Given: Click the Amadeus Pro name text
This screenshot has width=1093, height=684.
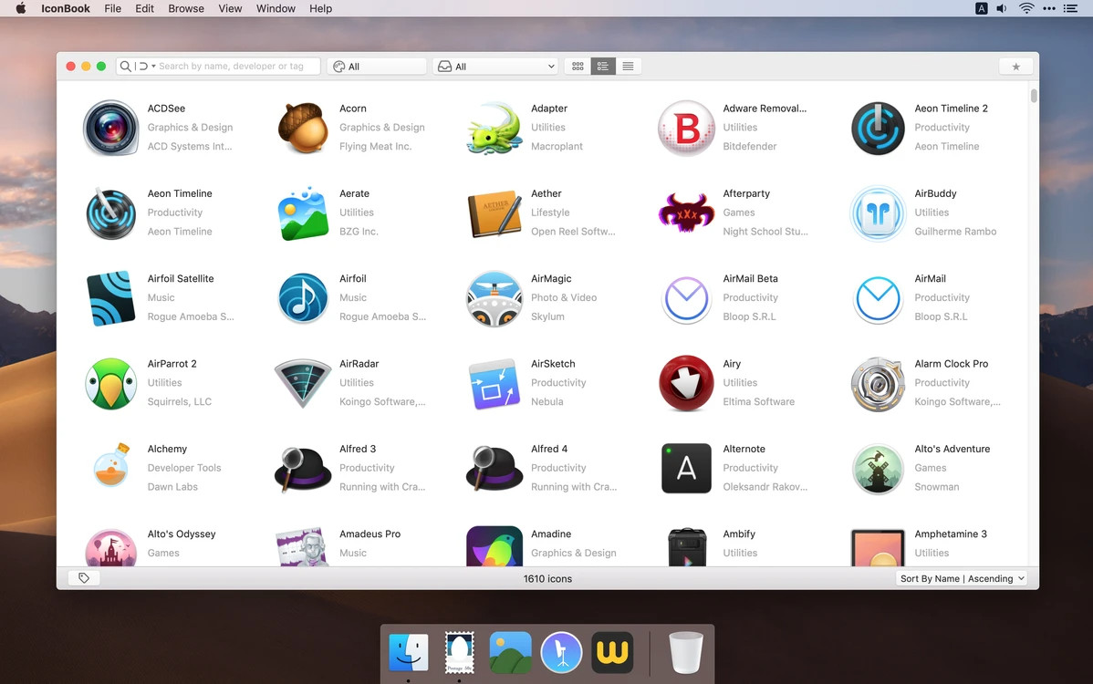Looking at the screenshot, I should pos(370,534).
